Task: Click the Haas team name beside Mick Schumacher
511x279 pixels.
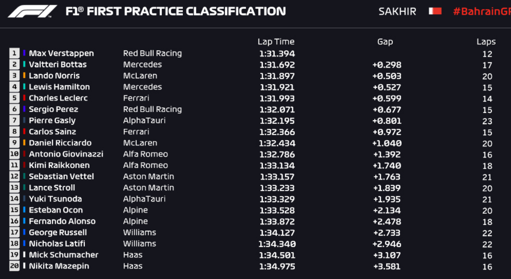Action: pyautogui.click(x=133, y=255)
